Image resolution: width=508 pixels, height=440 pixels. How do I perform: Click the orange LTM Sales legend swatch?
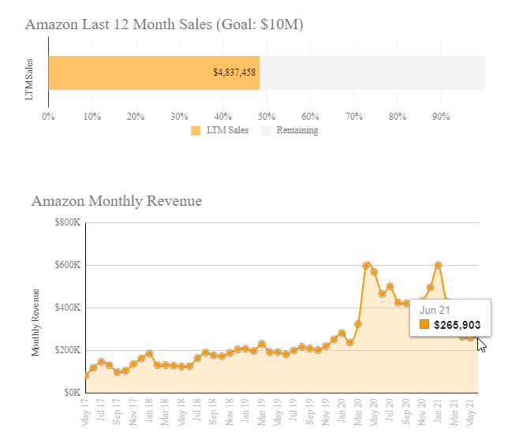click(196, 131)
